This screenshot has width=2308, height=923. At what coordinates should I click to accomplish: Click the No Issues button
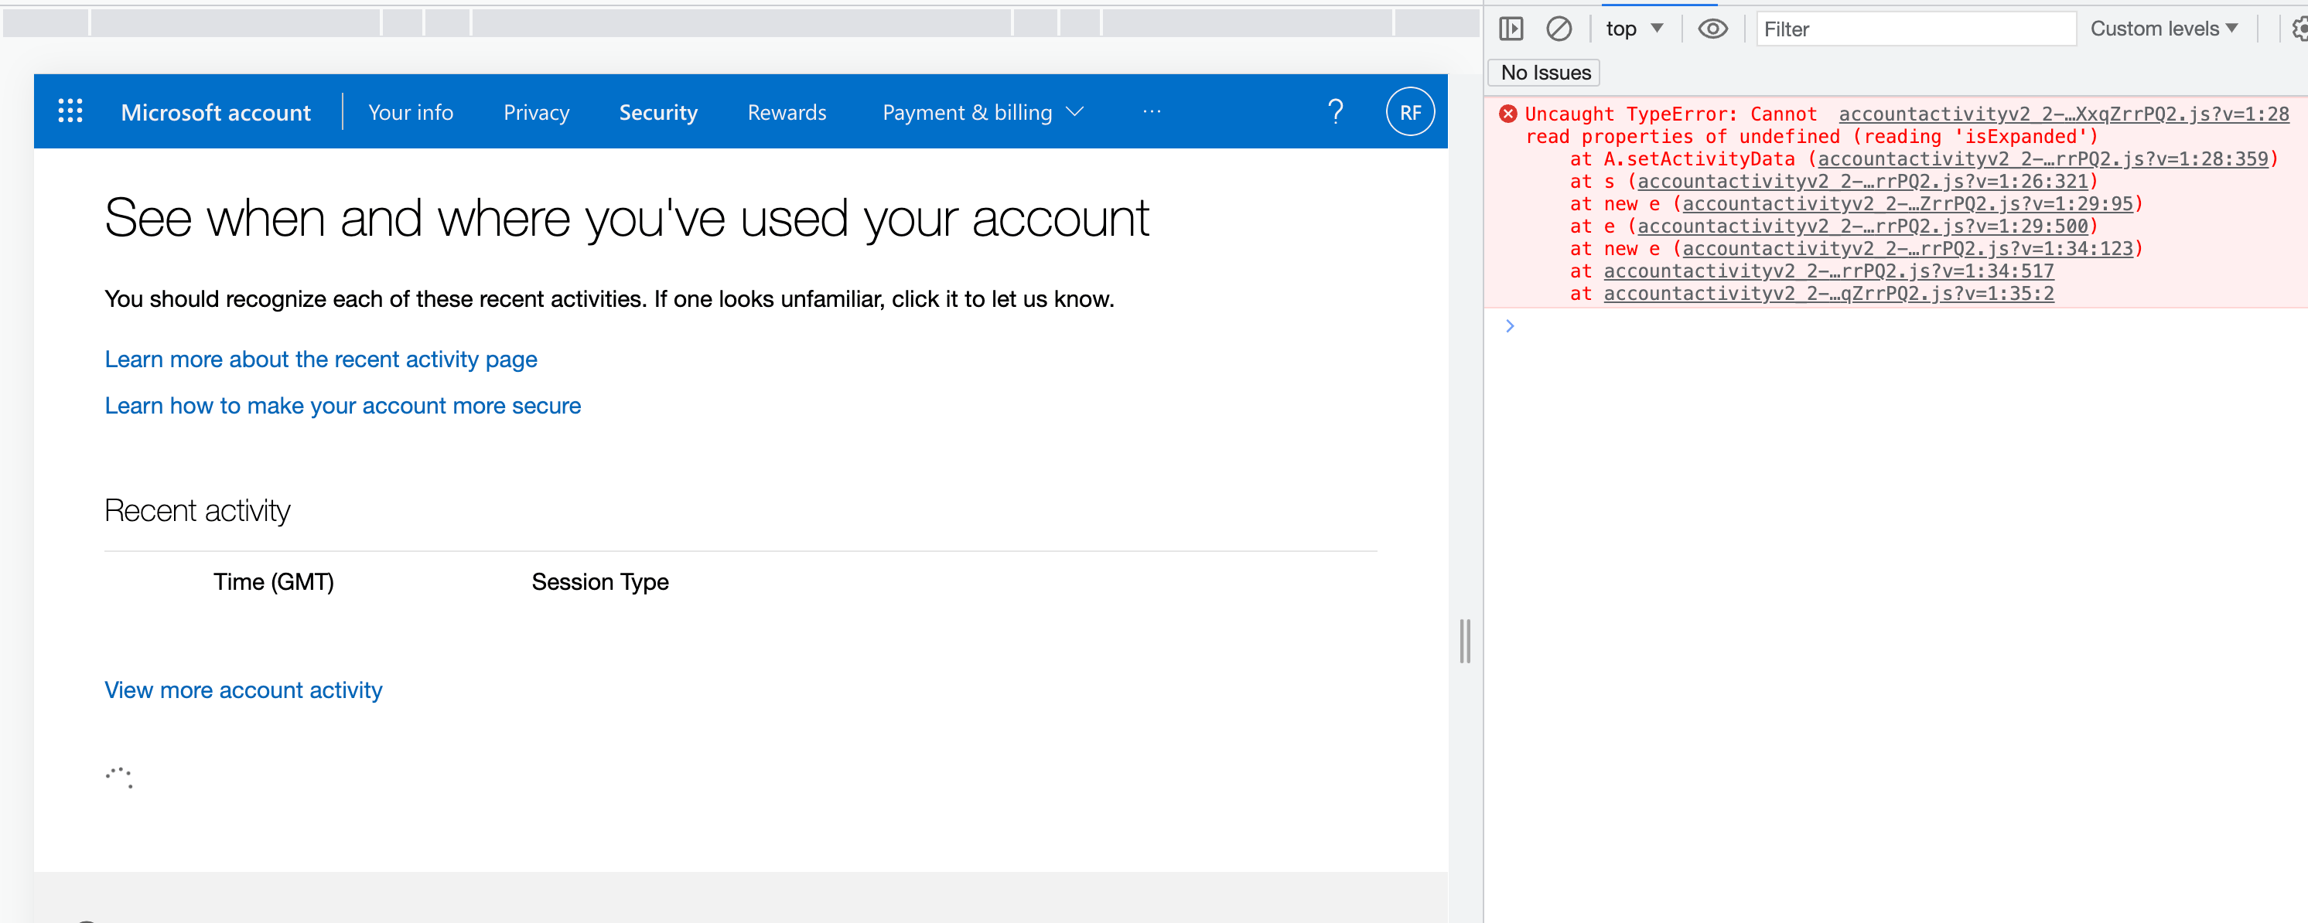coord(1545,73)
